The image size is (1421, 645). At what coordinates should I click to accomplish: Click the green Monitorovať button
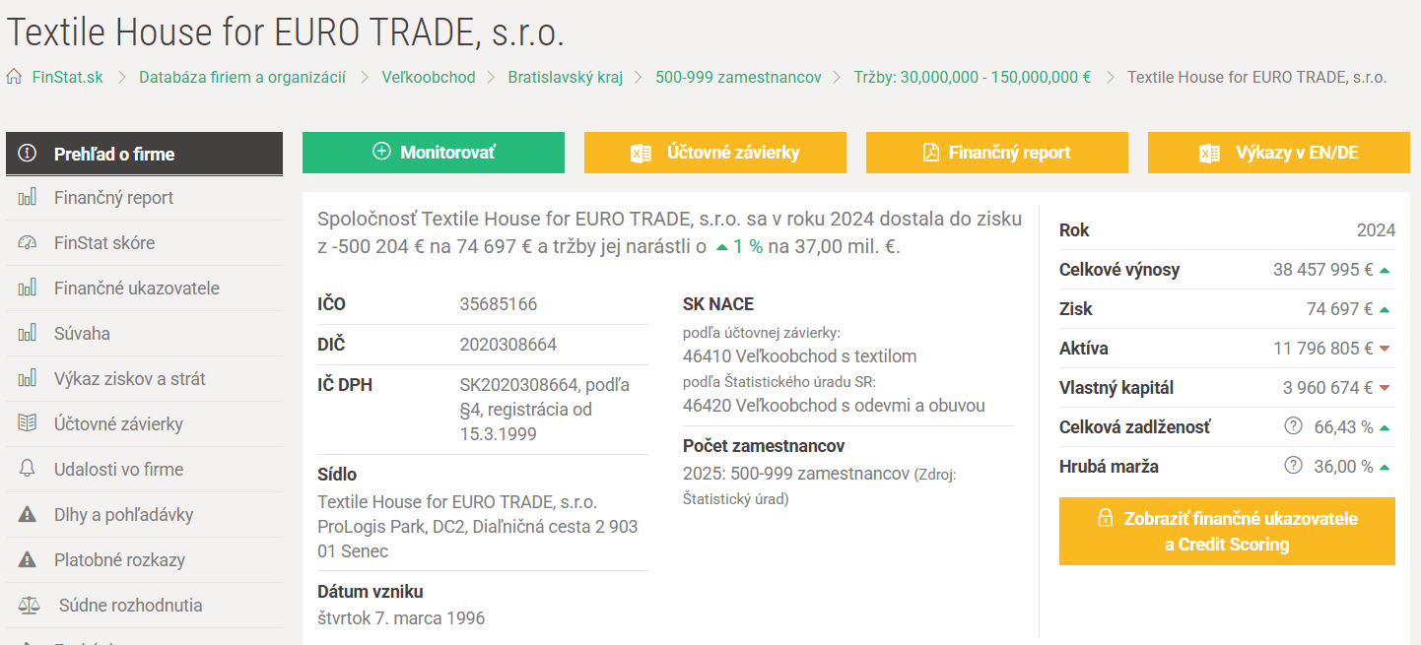434,153
